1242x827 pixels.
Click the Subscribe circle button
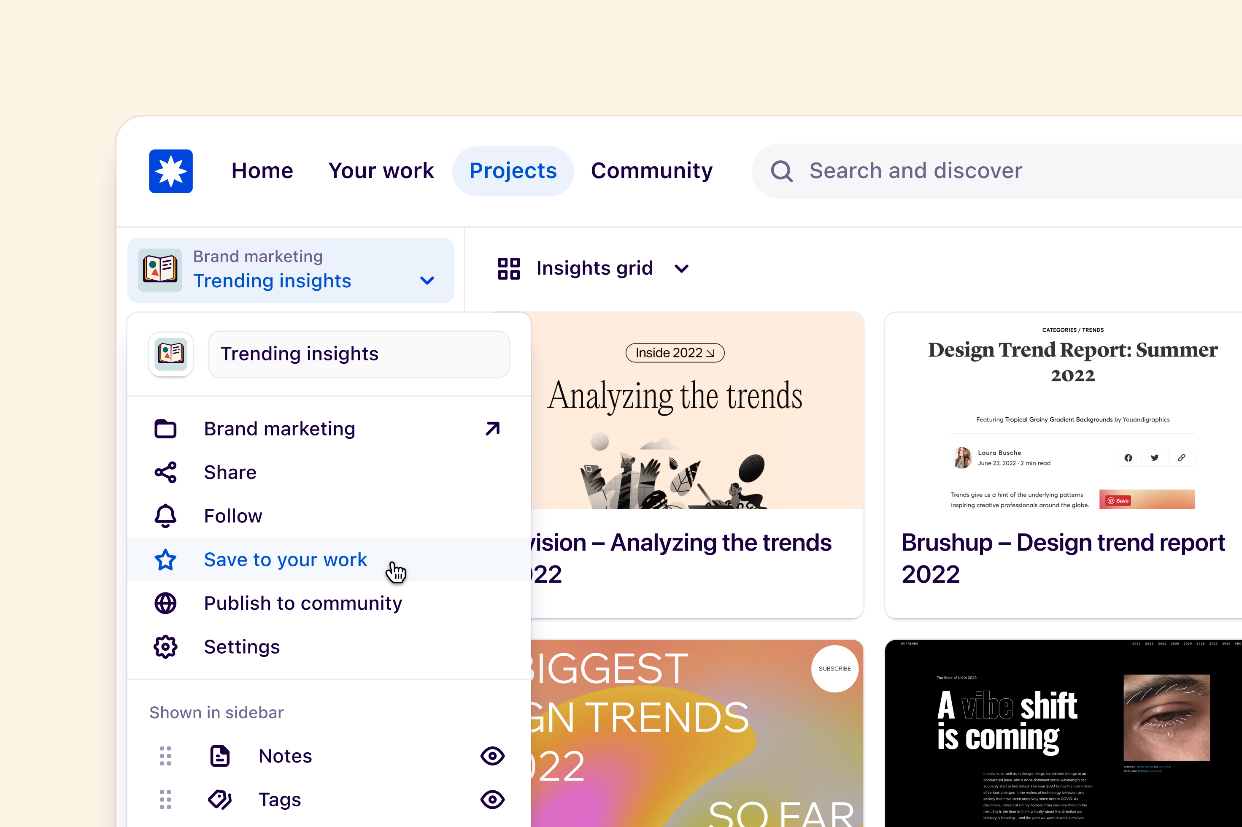tap(834, 668)
